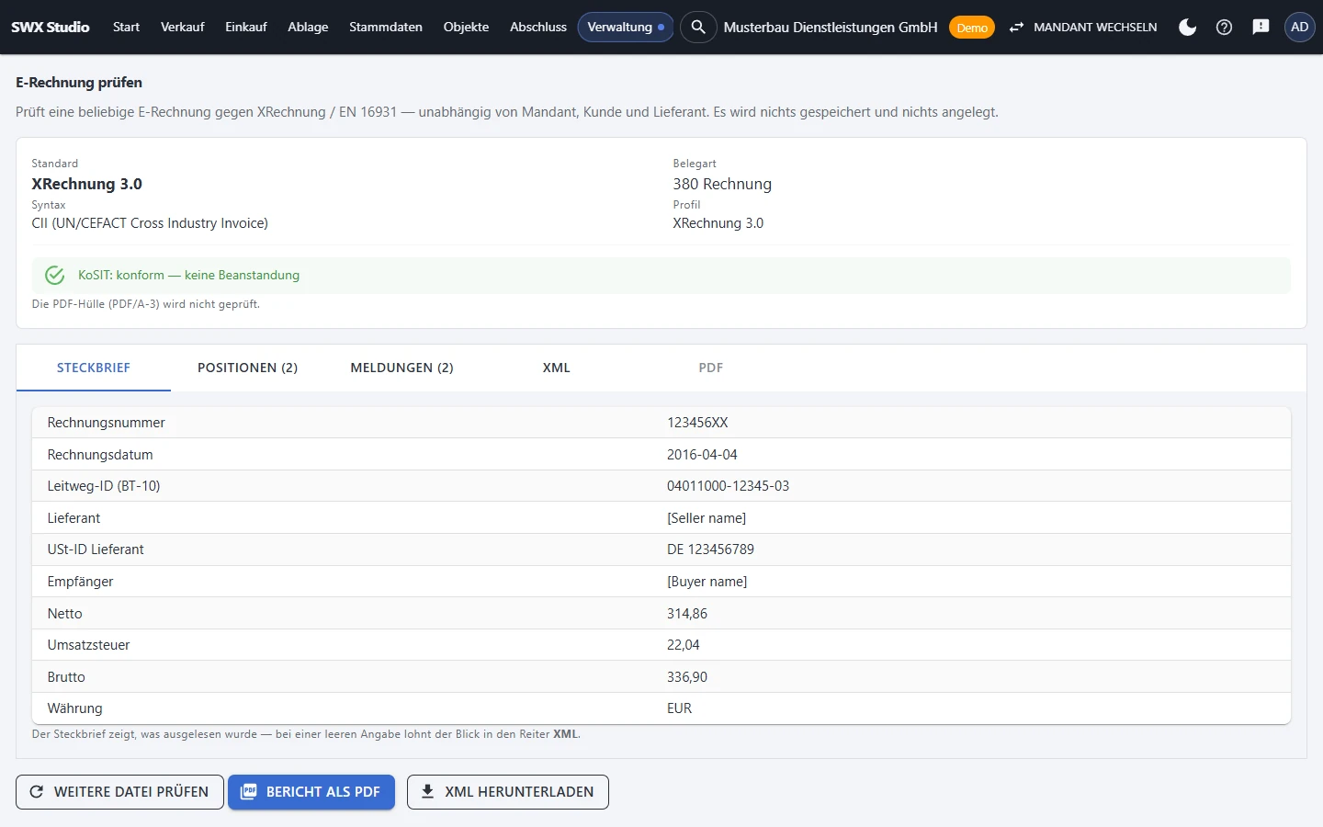Image resolution: width=1323 pixels, height=827 pixels.
Task: Open the Verkauf menu
Action: click(x=182, y=27)
